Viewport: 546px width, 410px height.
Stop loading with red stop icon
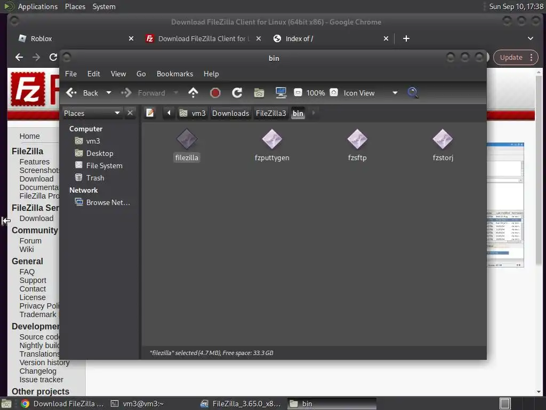(x=215, y=93)
